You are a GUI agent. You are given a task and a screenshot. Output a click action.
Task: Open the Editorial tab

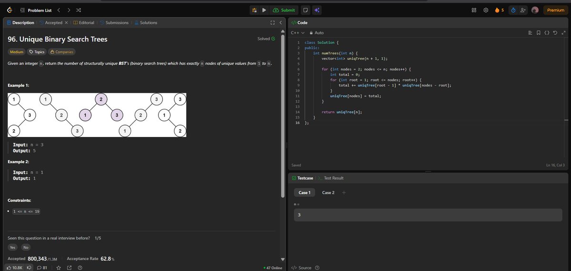84,22
